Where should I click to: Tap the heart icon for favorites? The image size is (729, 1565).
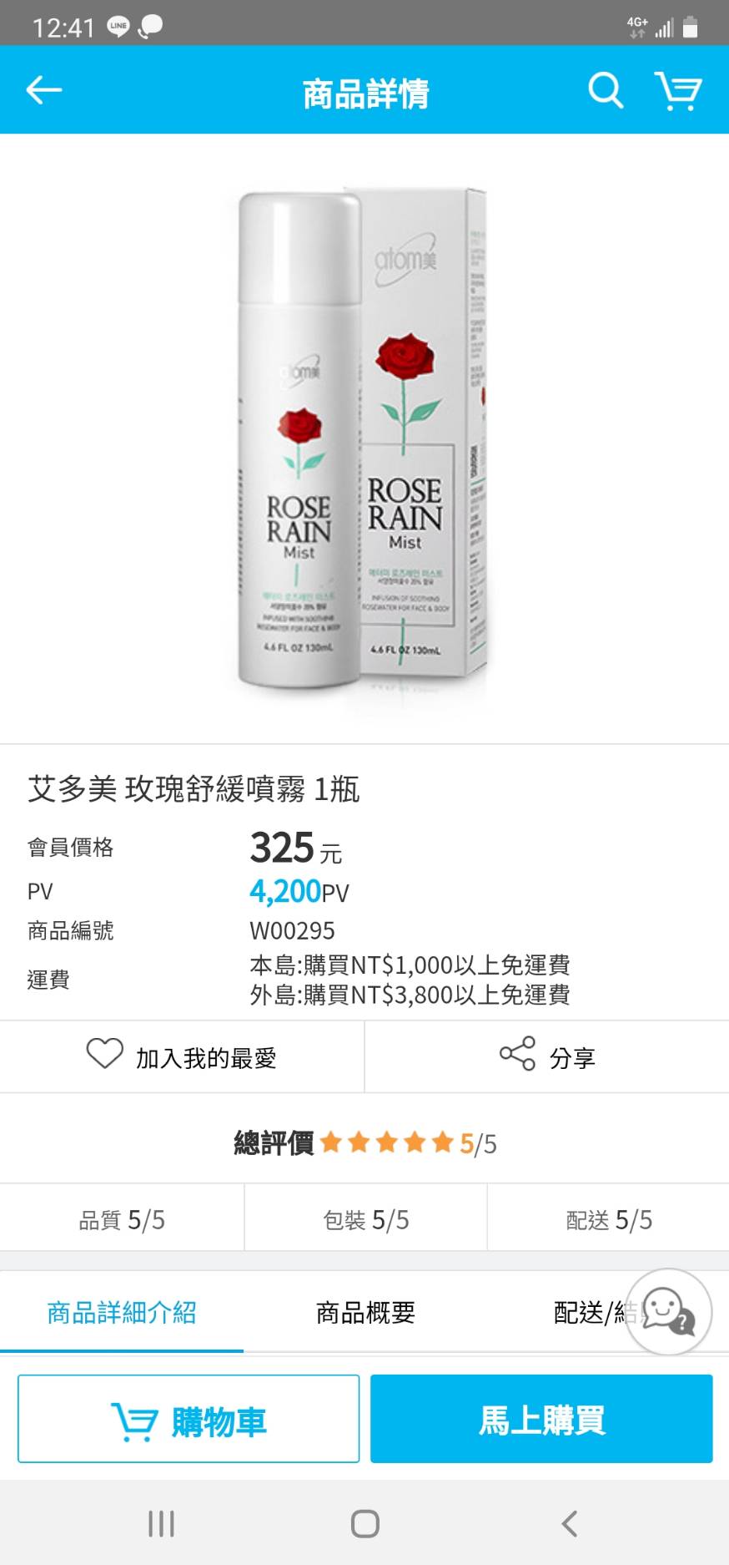[104, 1053]
